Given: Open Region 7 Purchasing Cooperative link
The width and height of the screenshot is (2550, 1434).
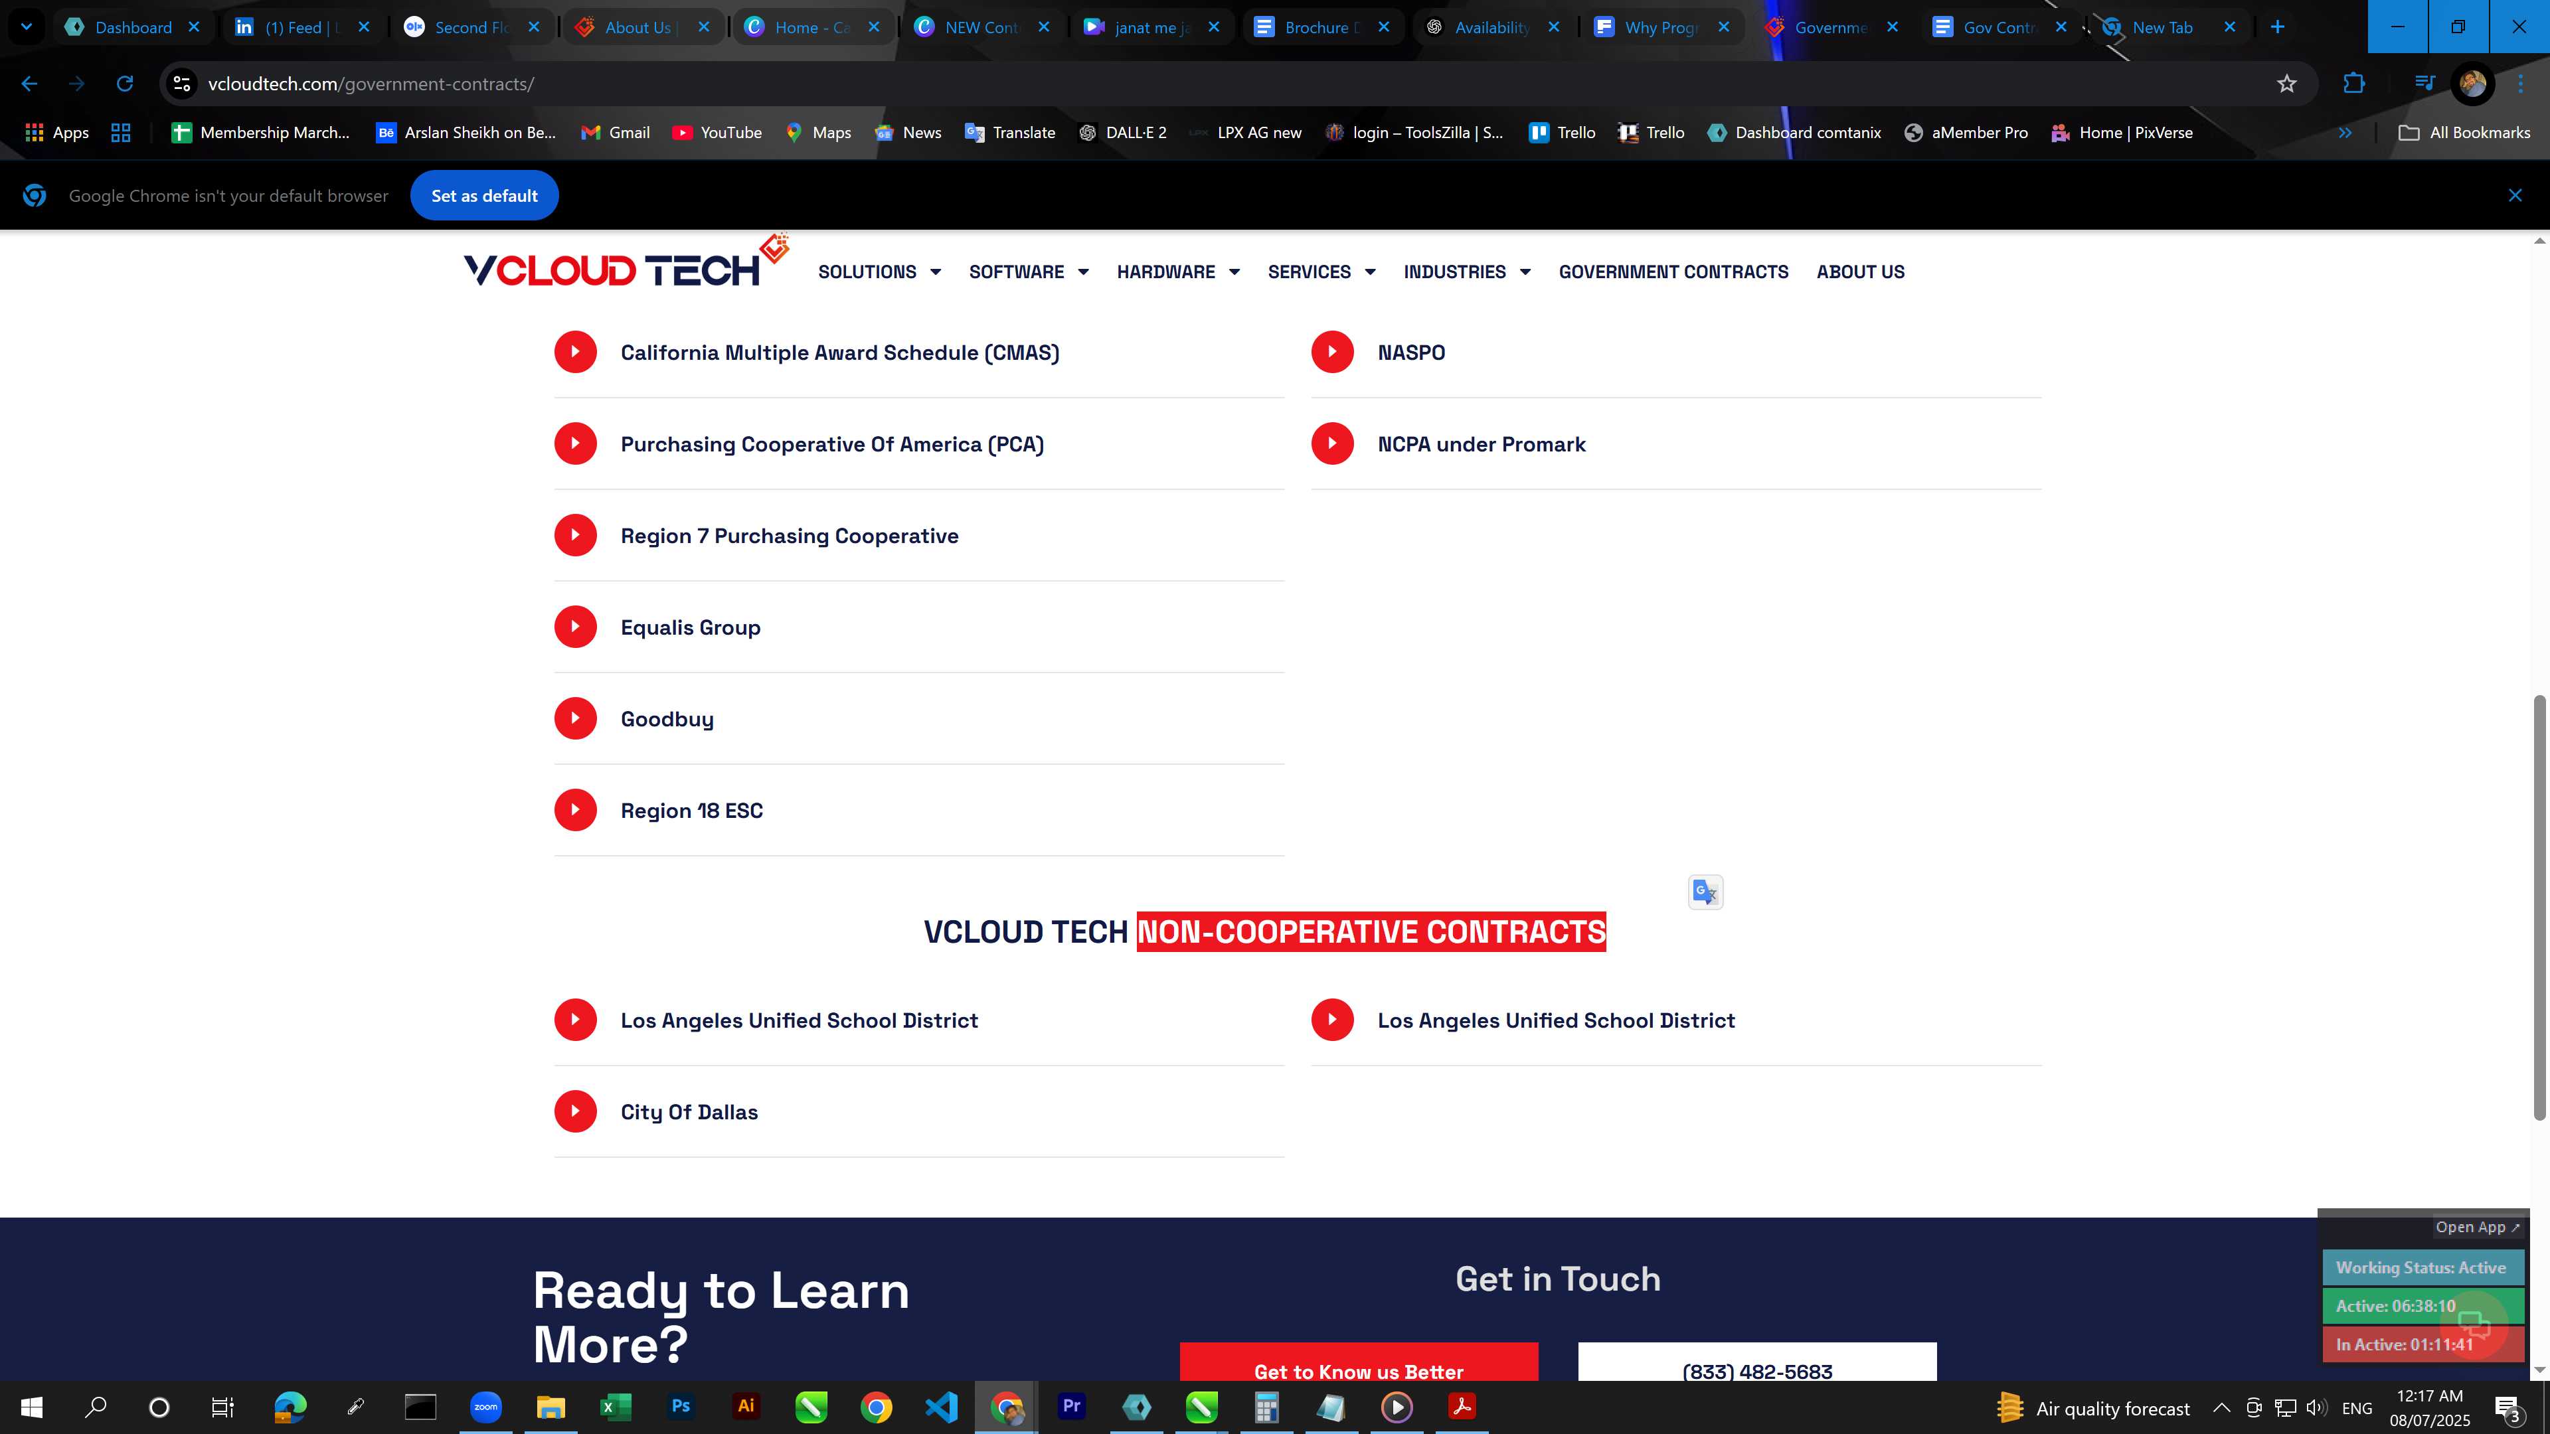Looking at the screenshot, I should coord(789,535).
